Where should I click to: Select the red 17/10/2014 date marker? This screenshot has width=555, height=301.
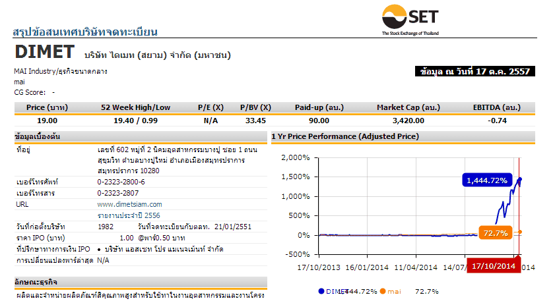pyautogui.click(x=494, y=265)
